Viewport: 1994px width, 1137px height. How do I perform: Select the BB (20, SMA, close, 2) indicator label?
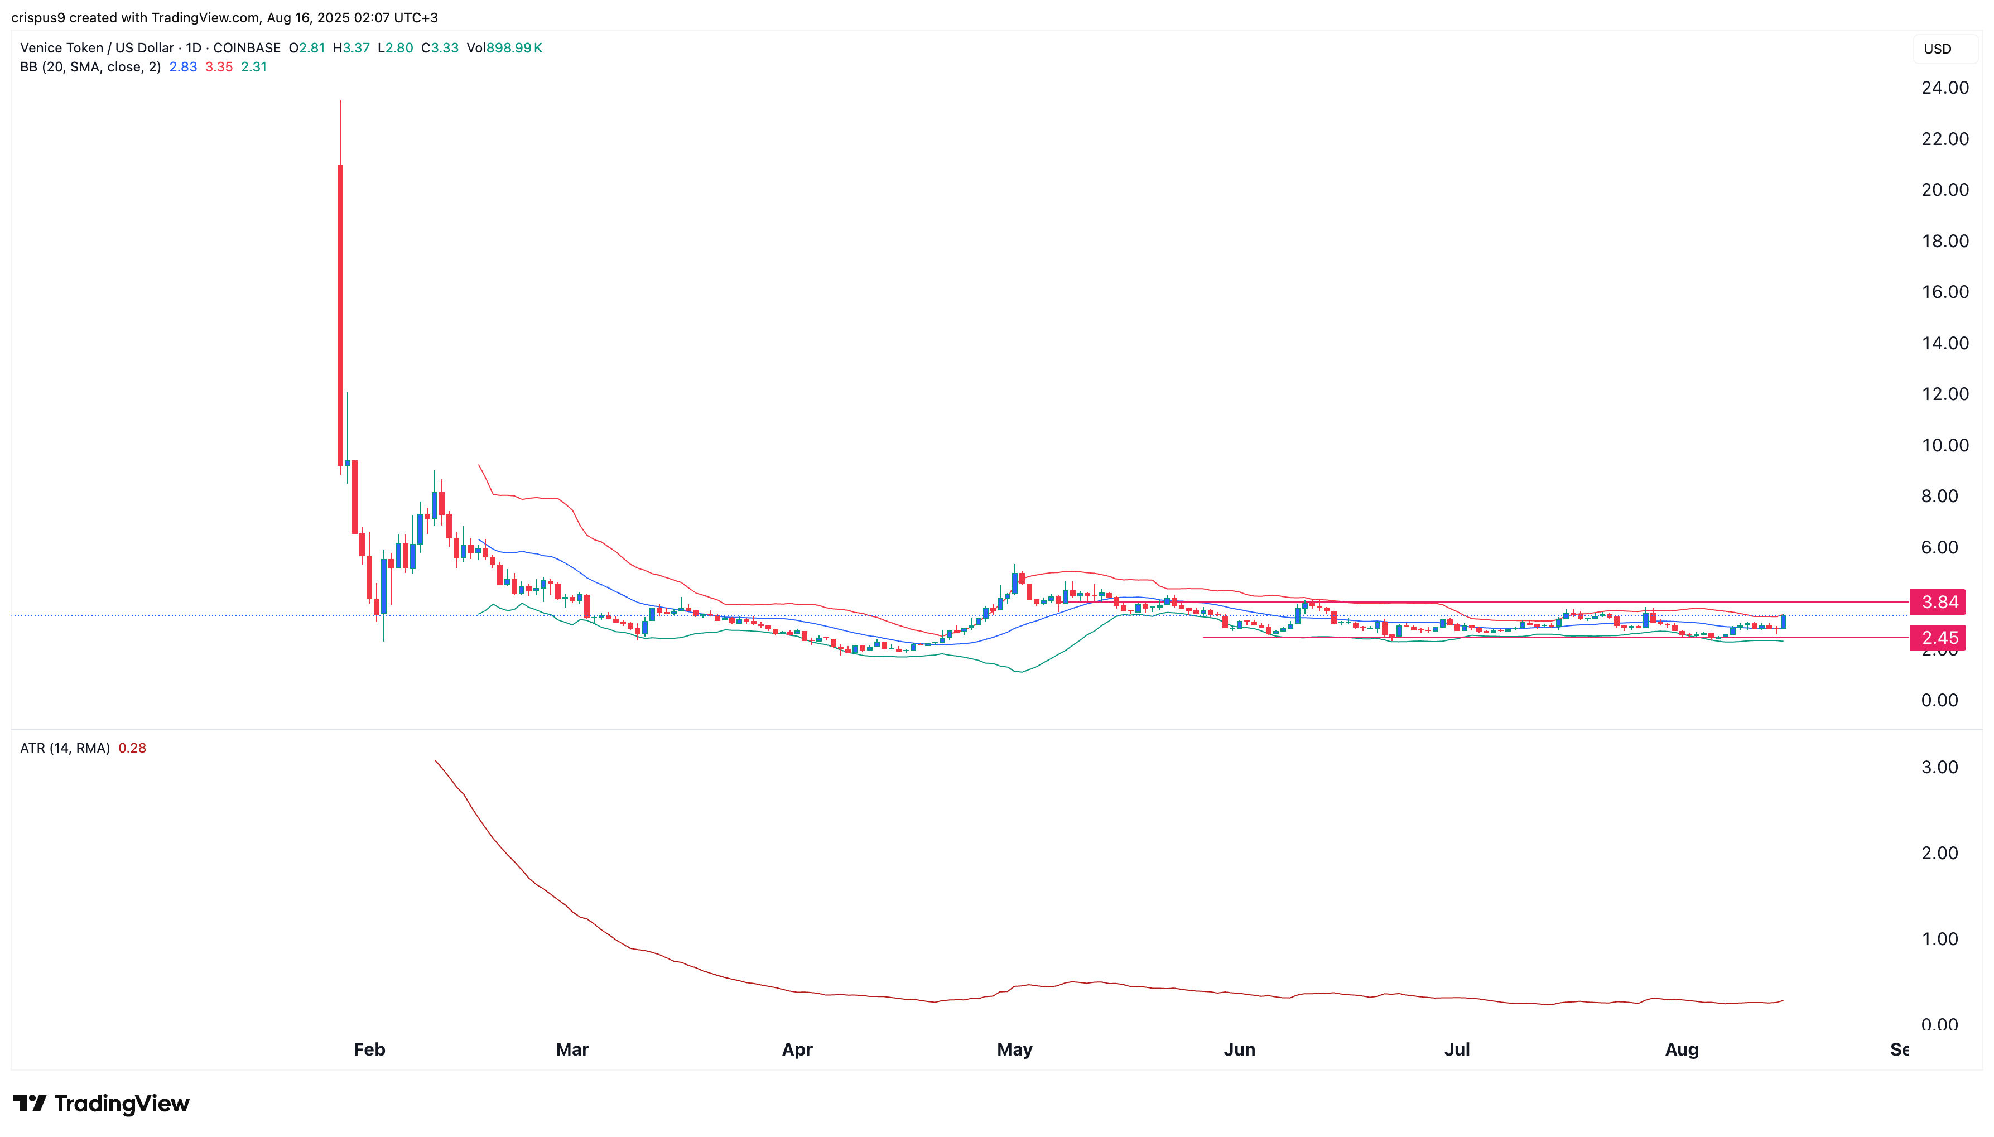coord(90,67)
